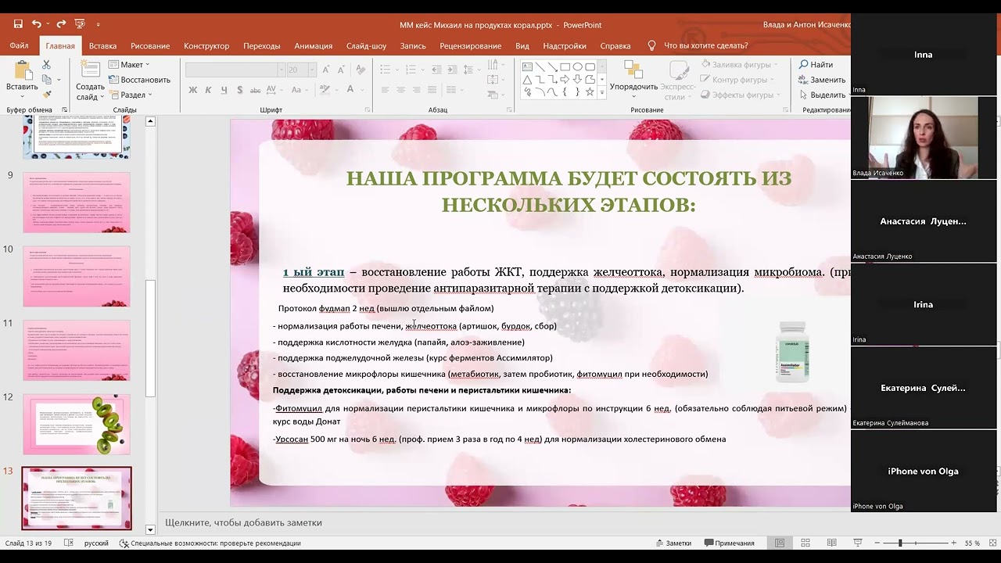1001x563 pixels.
Task: Switch to Normal view in status bar
Action: point(780,543)
